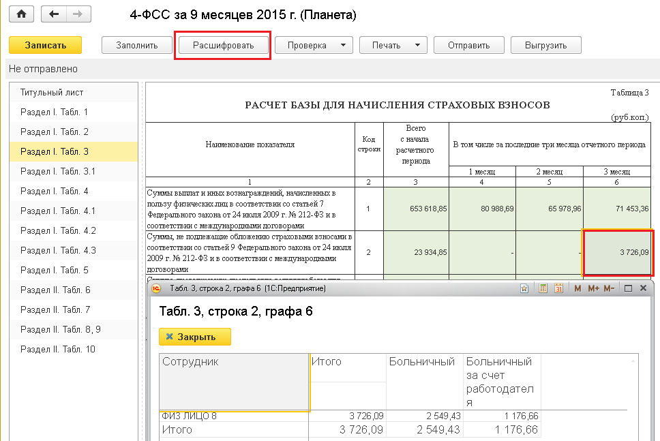Open calendar icon in popup title bar

(558, 288)
